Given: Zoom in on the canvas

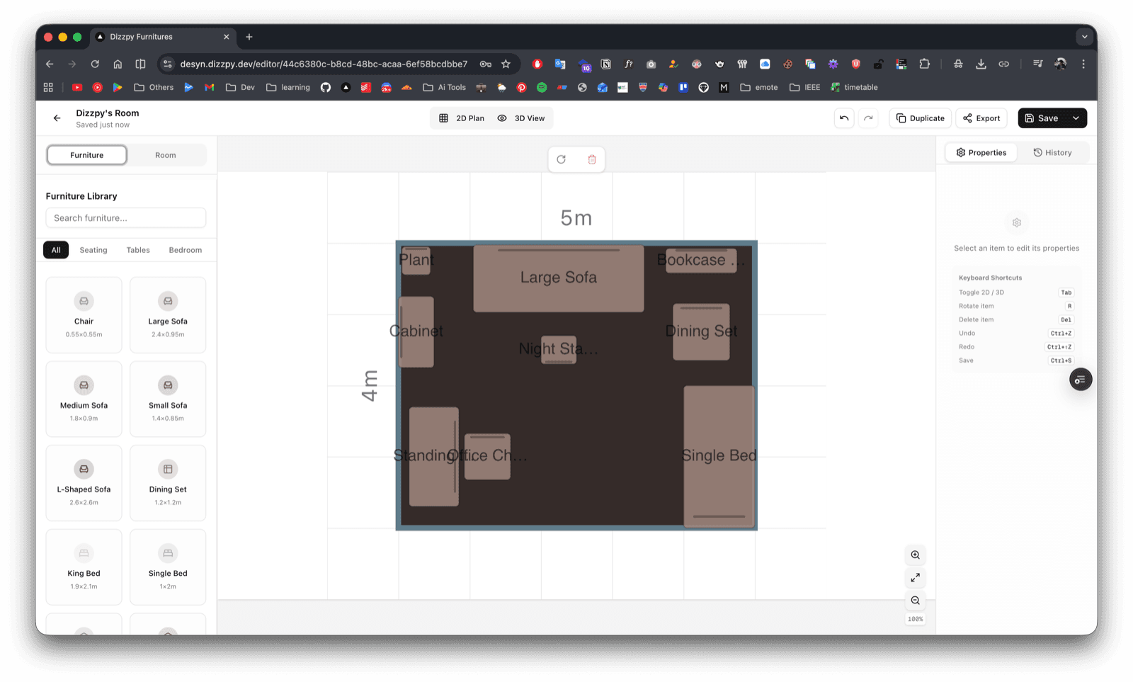Looking at the screenshot, I should coord(916,555).
